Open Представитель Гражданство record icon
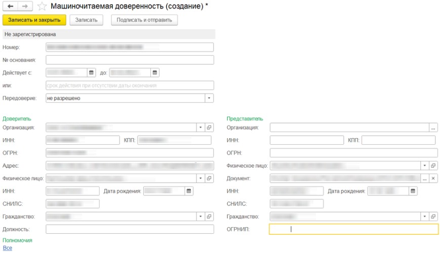Image resolution: width=440 pixels, height=253 pixels. point(433,217)
